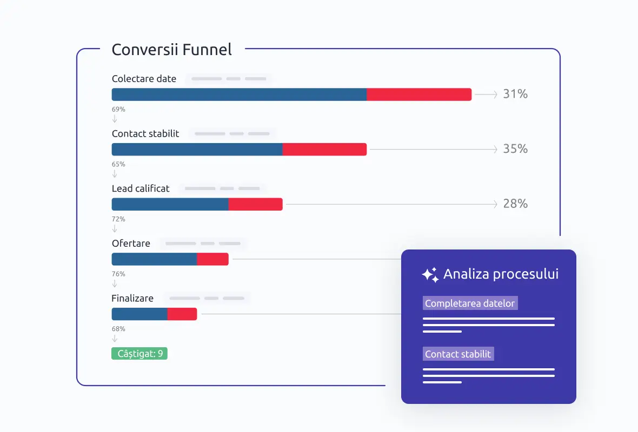
Task: Select the Finalizare stage label
Action: tap(132, 298)
